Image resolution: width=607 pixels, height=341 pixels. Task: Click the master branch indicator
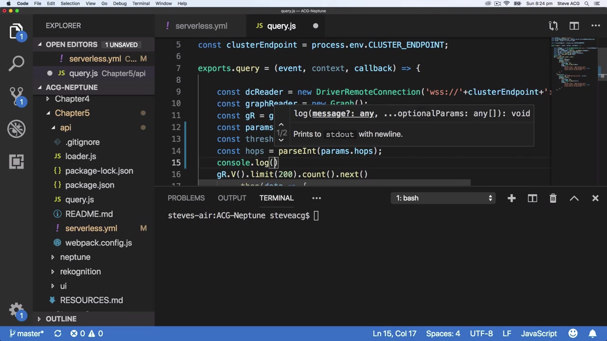coord(27,333)
